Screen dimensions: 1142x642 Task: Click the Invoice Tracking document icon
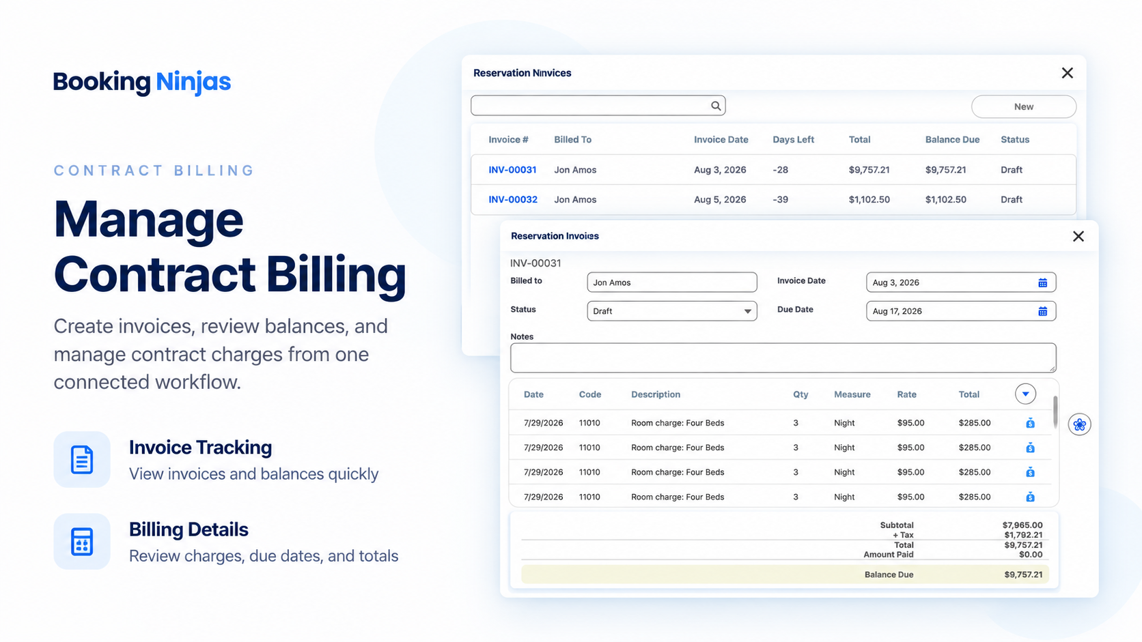82,459
